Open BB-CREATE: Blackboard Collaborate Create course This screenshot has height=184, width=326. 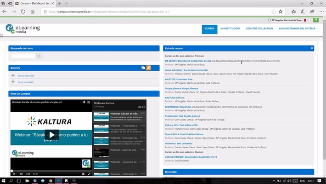(188, 61)
